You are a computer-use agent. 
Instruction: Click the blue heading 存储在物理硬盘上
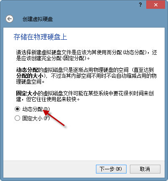pos(40,37)
